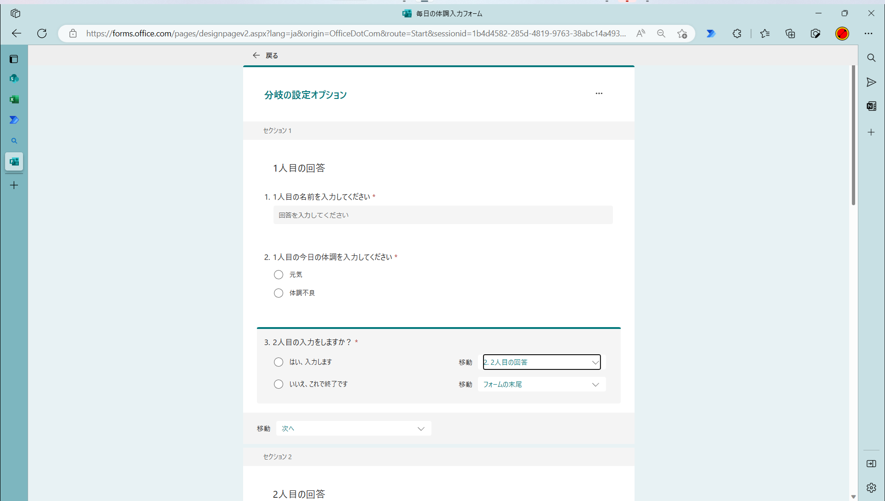Image resolution: width=885 pixels, height=501 pixels.
Task: Open browser extensions puzzle icon
Action: pos(737,34)
